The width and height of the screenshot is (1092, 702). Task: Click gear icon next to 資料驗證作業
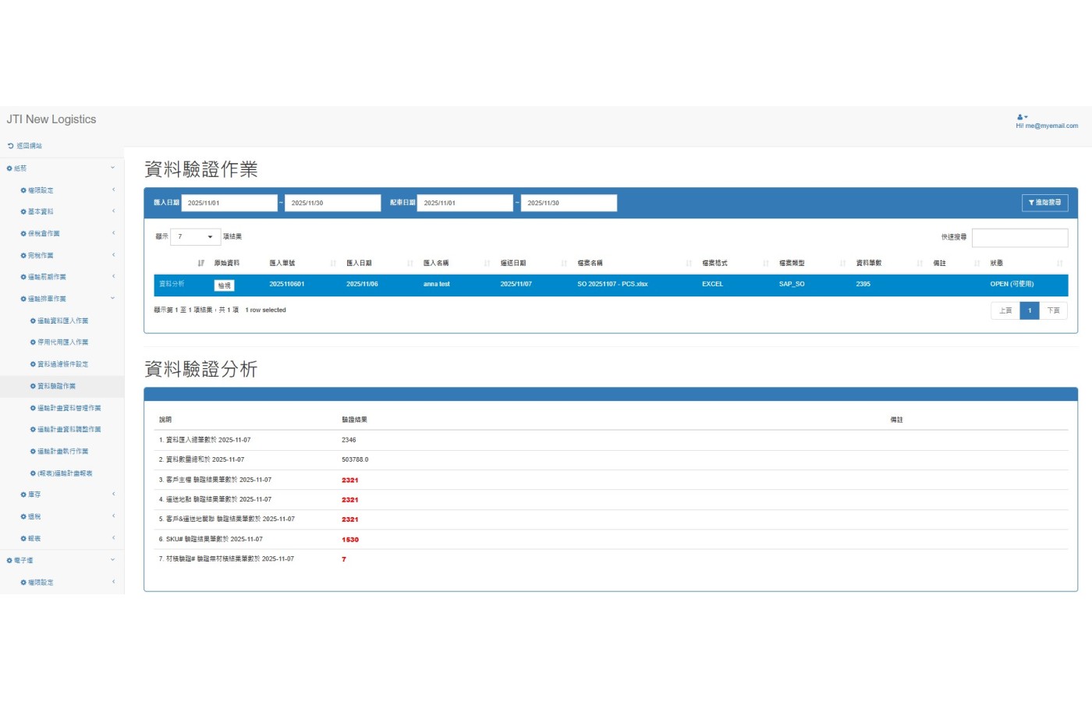click(x=33, y=386)
